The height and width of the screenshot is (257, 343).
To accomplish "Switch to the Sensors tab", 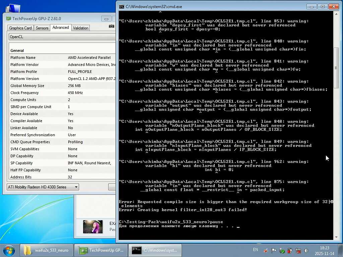I will coord(42,28).
